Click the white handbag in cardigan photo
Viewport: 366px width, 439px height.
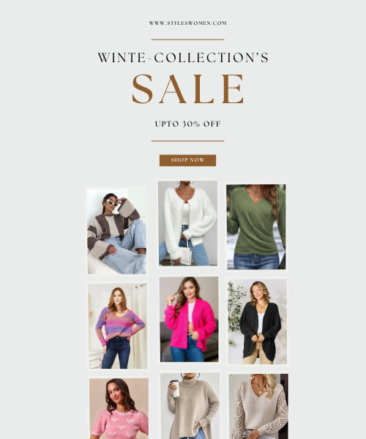185,256
